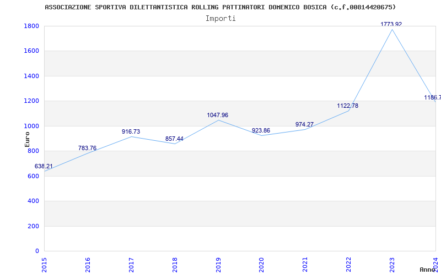
Task: Click the 2016 x-axis tick label
Action: pos(88,265)
